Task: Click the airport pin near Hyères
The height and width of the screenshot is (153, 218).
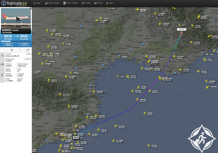Action: coord(175,73)
